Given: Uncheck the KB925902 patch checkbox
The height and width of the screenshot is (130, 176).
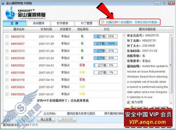Looking at the screenshot, I should (x=7, y=65).
